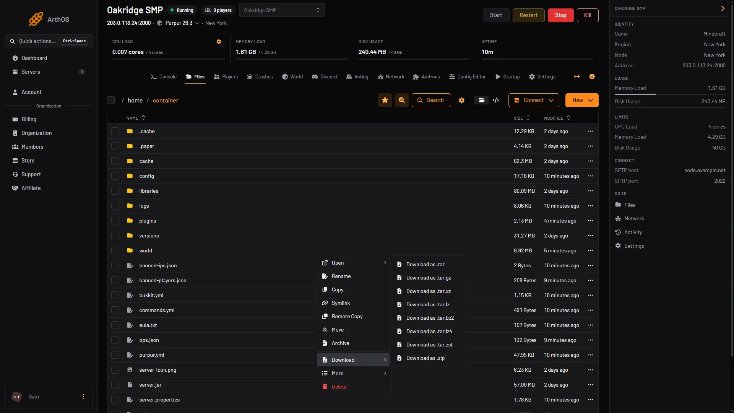The height and width of the screenshot is (413, 734).
Task: Open three-dot menu for eula.txt
Action: pyautogui.click(x=591, y=325)
